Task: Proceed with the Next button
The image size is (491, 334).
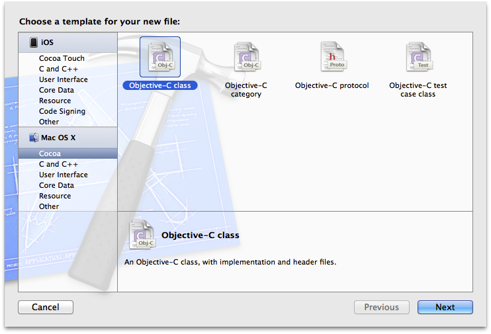Action: click(x=445, y=307)
